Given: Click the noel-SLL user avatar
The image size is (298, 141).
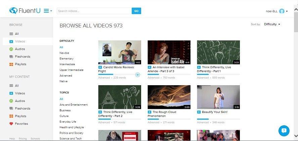Looking at the screenshot, I should [282, 11].
